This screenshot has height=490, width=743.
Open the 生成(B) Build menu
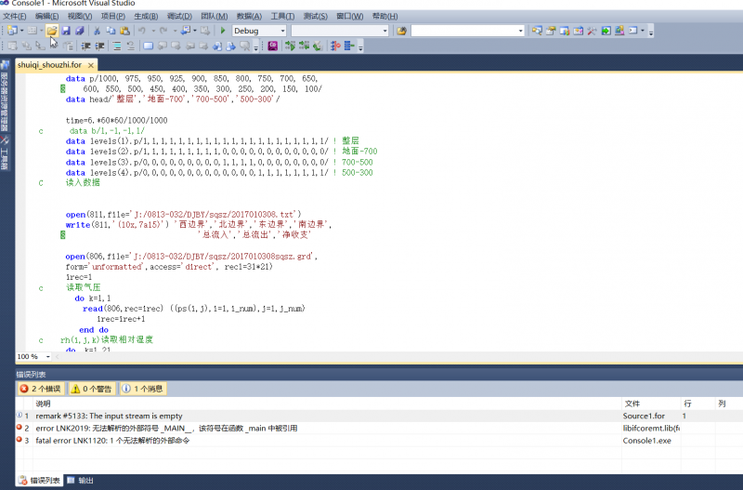click(146, 16)
